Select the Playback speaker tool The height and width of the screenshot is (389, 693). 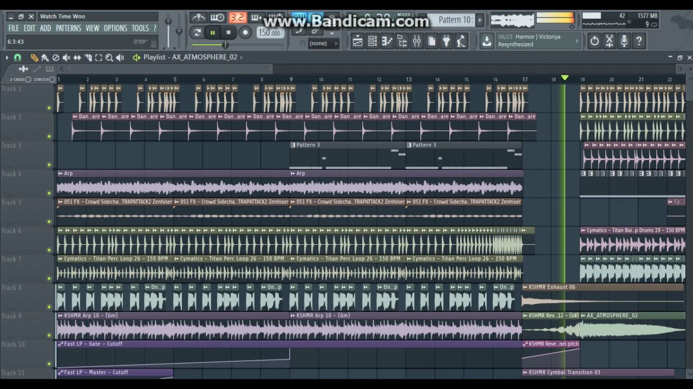pos(120,57)
